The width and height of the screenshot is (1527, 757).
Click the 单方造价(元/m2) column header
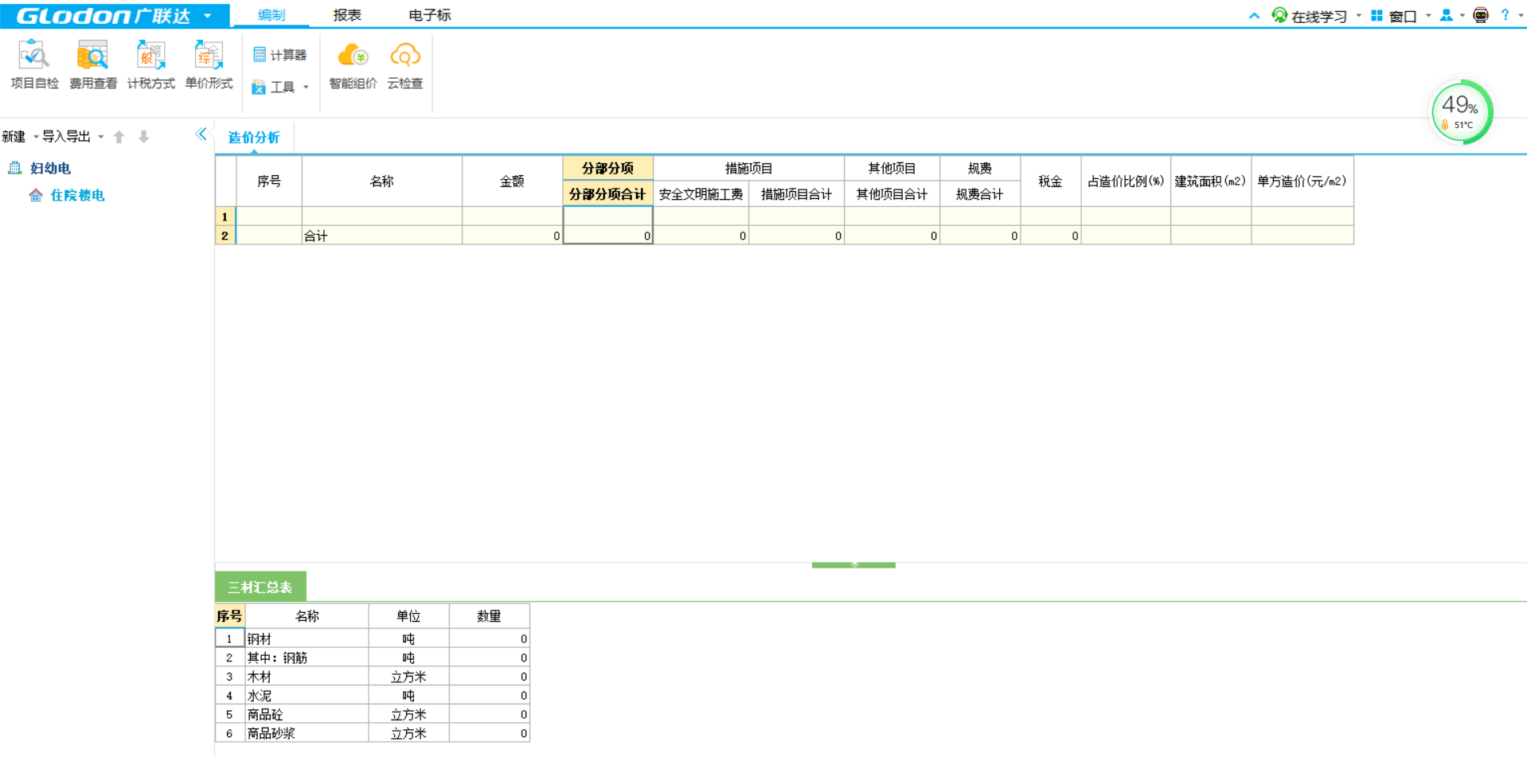pos(1302,181)
